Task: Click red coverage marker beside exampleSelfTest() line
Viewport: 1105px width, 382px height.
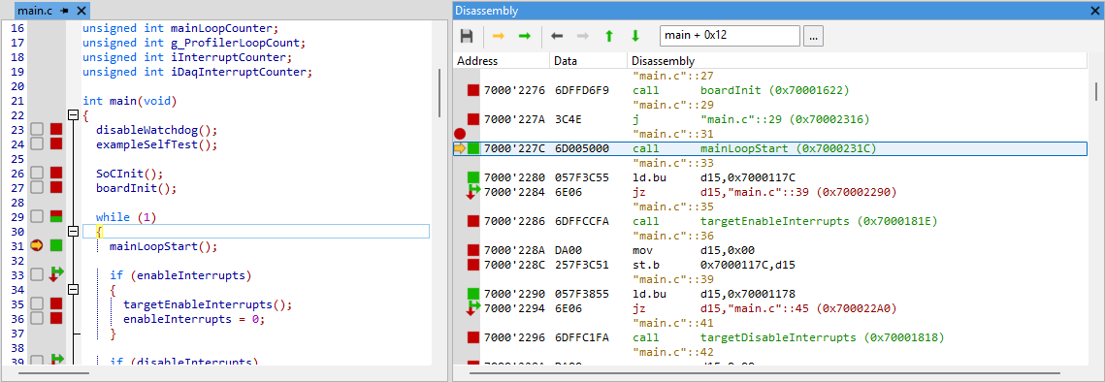Action: pyautogui.click(x=56, y=144)
